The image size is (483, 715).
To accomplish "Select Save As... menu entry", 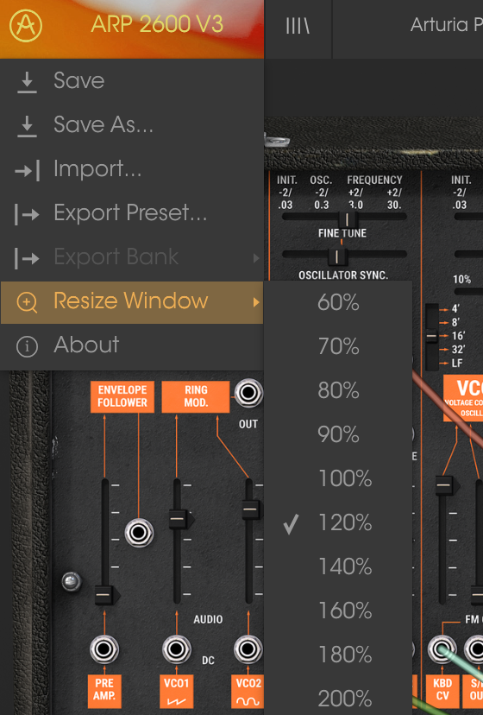I will pyautogui.click(x=132, y=124).
